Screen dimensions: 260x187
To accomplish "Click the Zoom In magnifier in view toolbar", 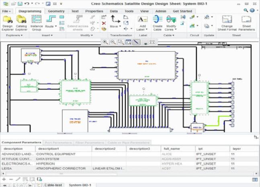I will pyautogui.click(x=105, y=42).
